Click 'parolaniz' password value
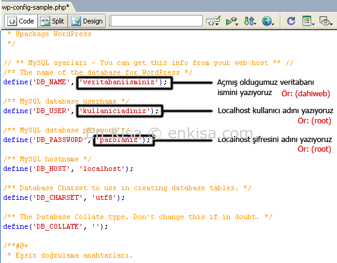 [x=119, y=140]
